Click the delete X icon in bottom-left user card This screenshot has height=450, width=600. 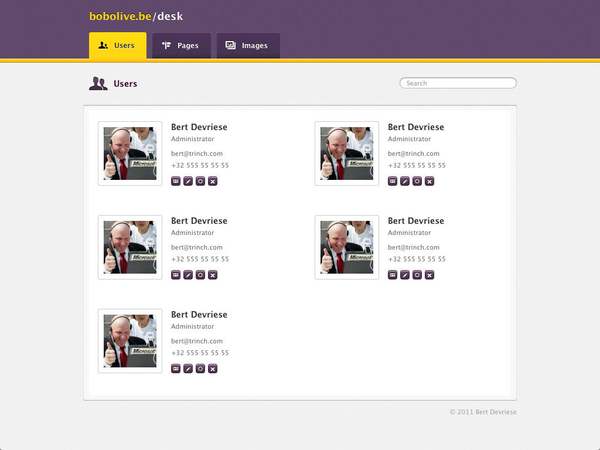coord(213,369)
